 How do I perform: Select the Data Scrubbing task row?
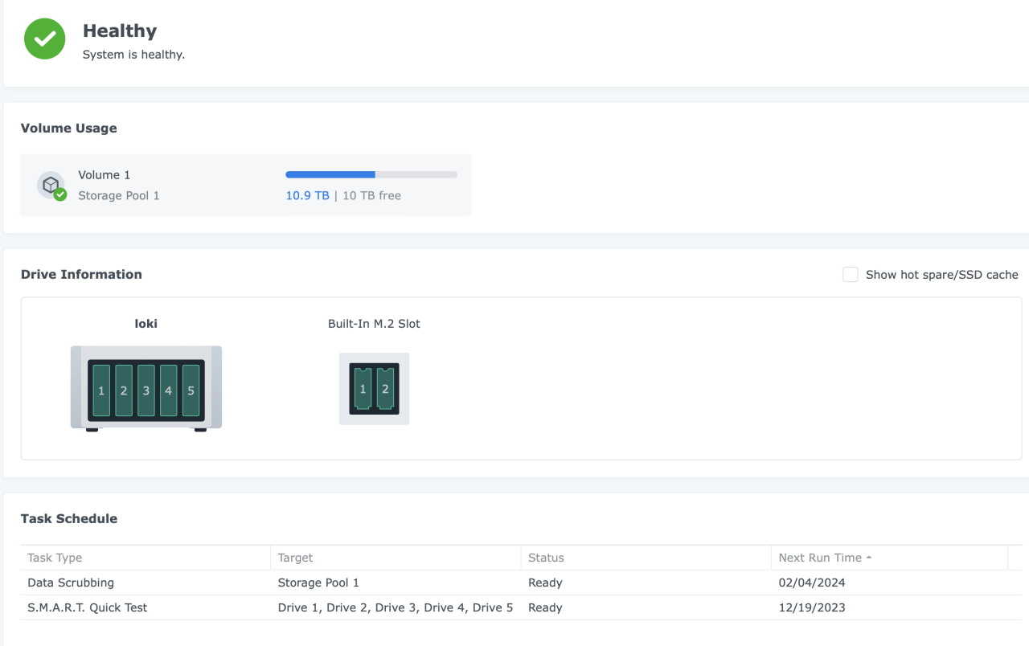[x=522, y=583]
